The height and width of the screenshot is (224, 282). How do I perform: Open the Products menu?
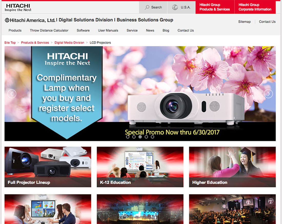point(15,30)
